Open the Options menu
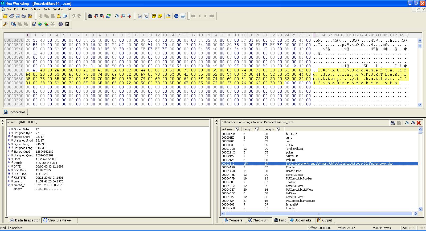Viewport: 426px width, 231px height. pyautogui.click(x=35, y=9)
